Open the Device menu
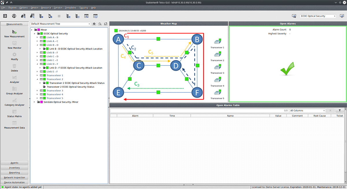The width and height of the screenshot is (347, 189). [x=34, y=8]
